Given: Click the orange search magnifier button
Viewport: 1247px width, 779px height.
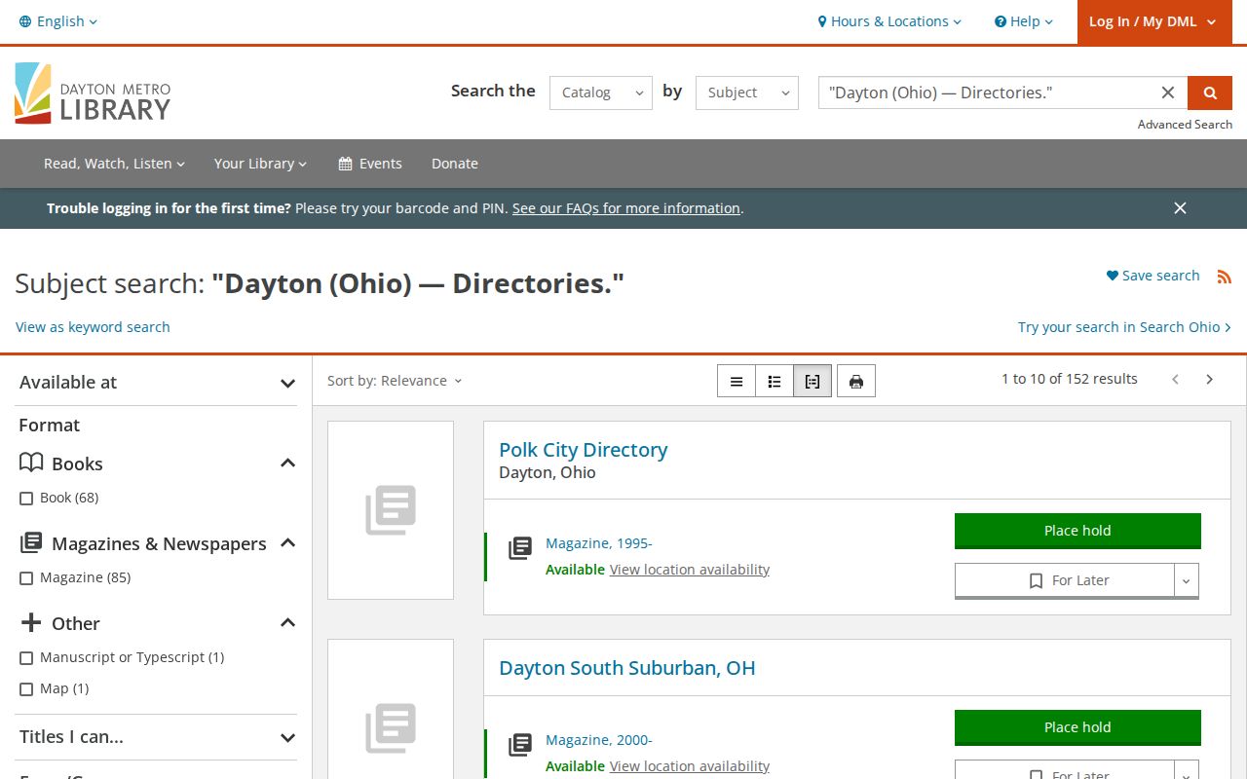Looking at the screenshot, I should pos(1210,93).
